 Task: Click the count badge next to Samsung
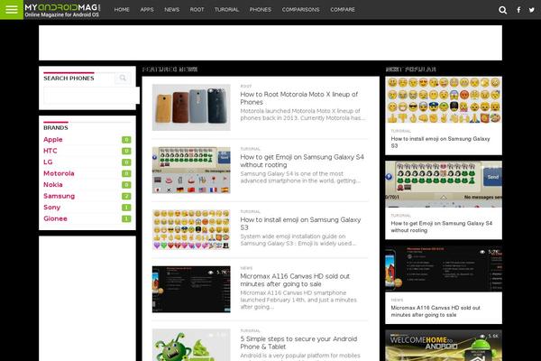[x=126, y=196]
